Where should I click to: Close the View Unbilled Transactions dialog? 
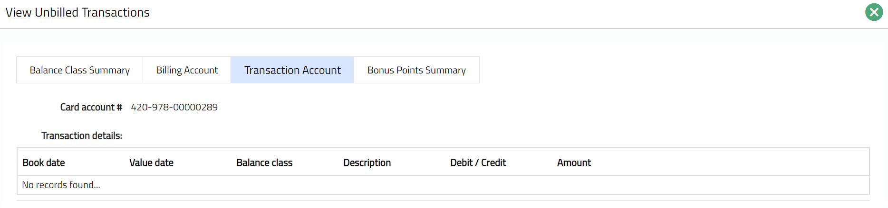(x=874, y=12)
